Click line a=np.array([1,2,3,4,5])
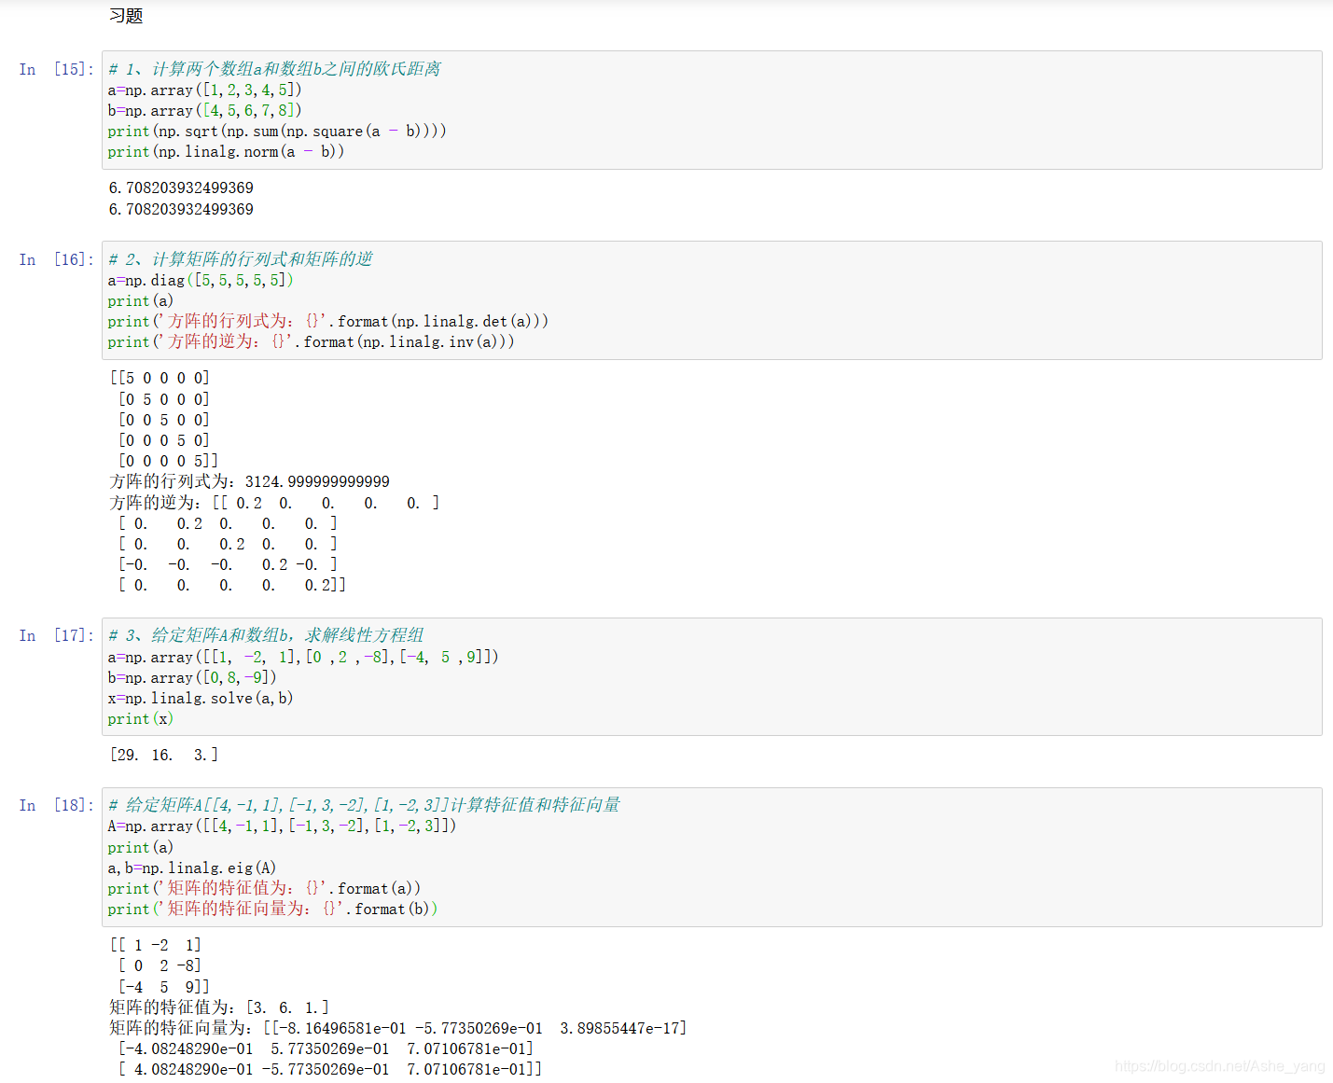 (204, 90)
